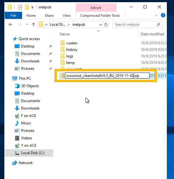Select the Extract contextual tab
This screenshot has width=174, height=179.
pos(96,8)
